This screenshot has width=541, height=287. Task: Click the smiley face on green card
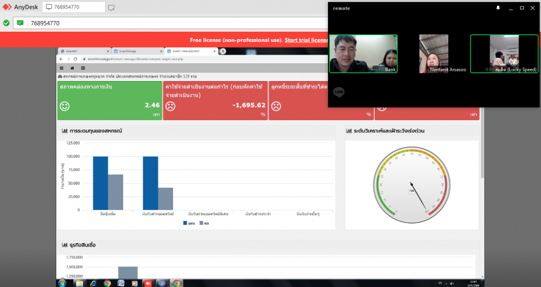point(64,106)
